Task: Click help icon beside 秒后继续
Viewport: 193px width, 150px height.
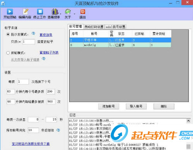Action: (x=58, y=130)
